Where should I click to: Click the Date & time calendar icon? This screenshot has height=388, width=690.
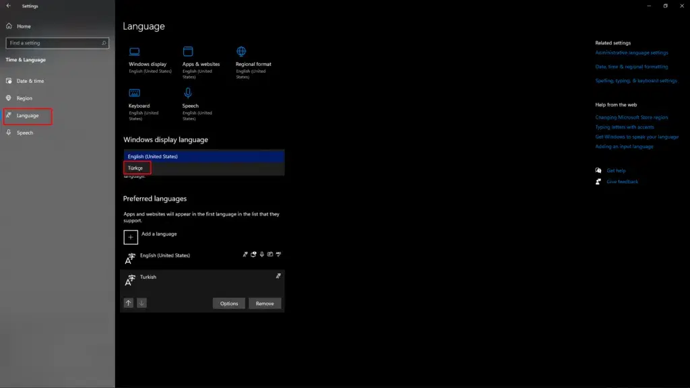click(x=9, y=81)
